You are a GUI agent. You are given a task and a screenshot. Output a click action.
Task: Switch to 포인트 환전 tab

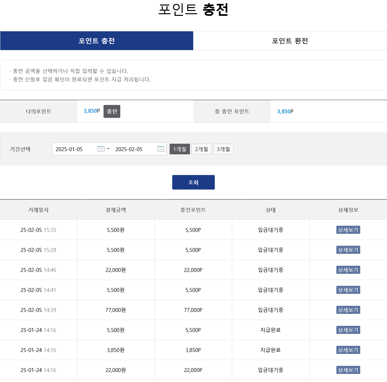click(x=290, y=41)
